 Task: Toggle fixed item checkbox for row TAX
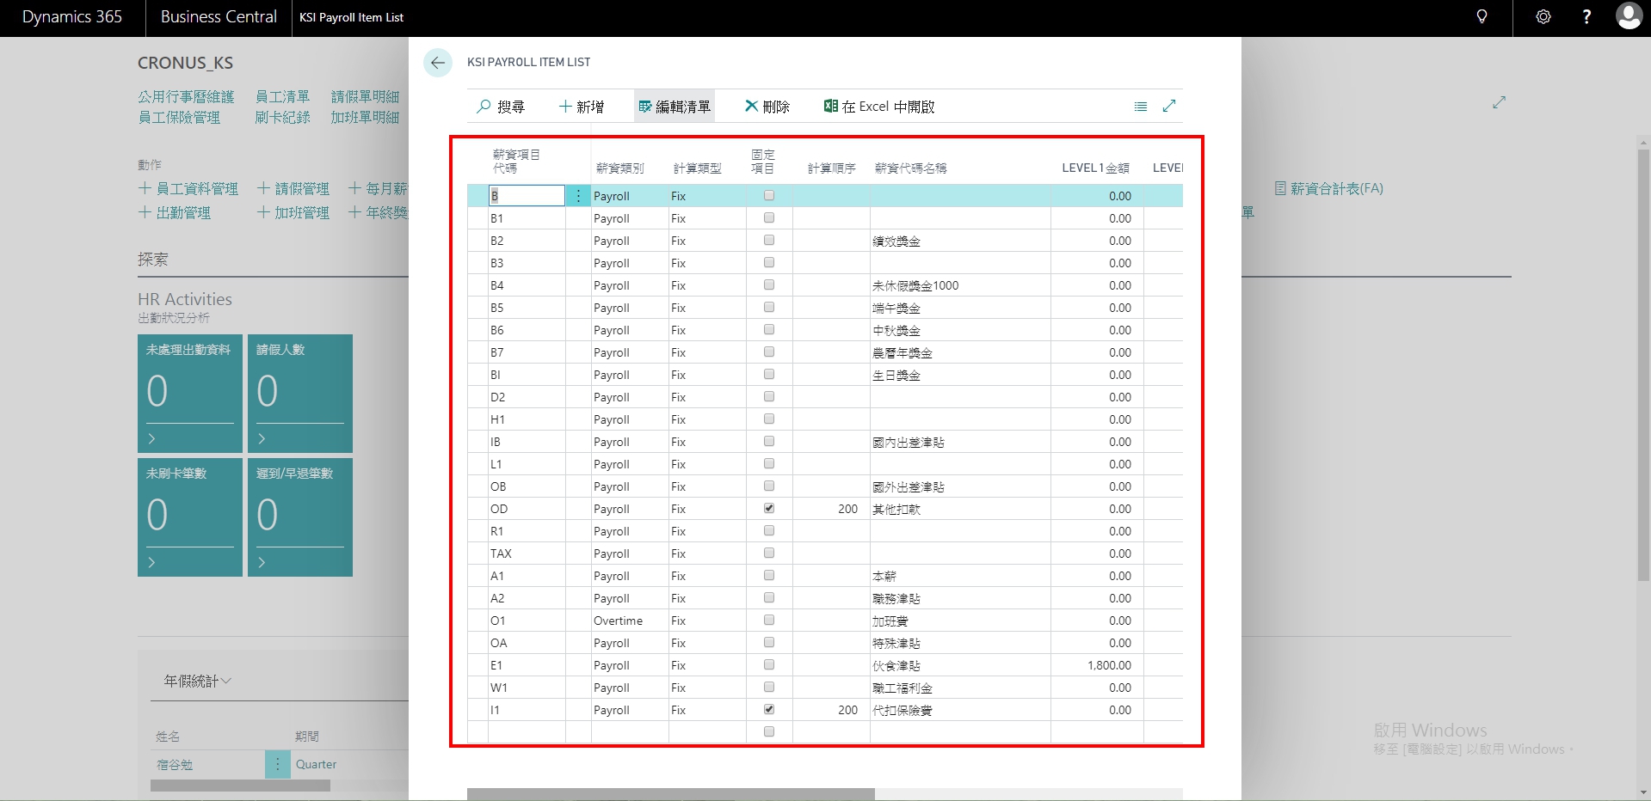point(769,553)
